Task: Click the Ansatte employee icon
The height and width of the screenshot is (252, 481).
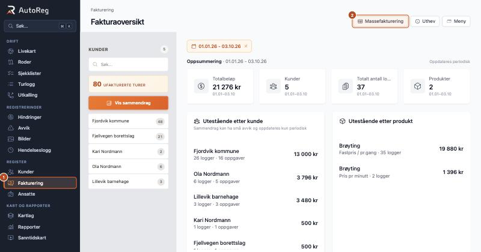Action: pyautogui.click(x=11, y=194)
